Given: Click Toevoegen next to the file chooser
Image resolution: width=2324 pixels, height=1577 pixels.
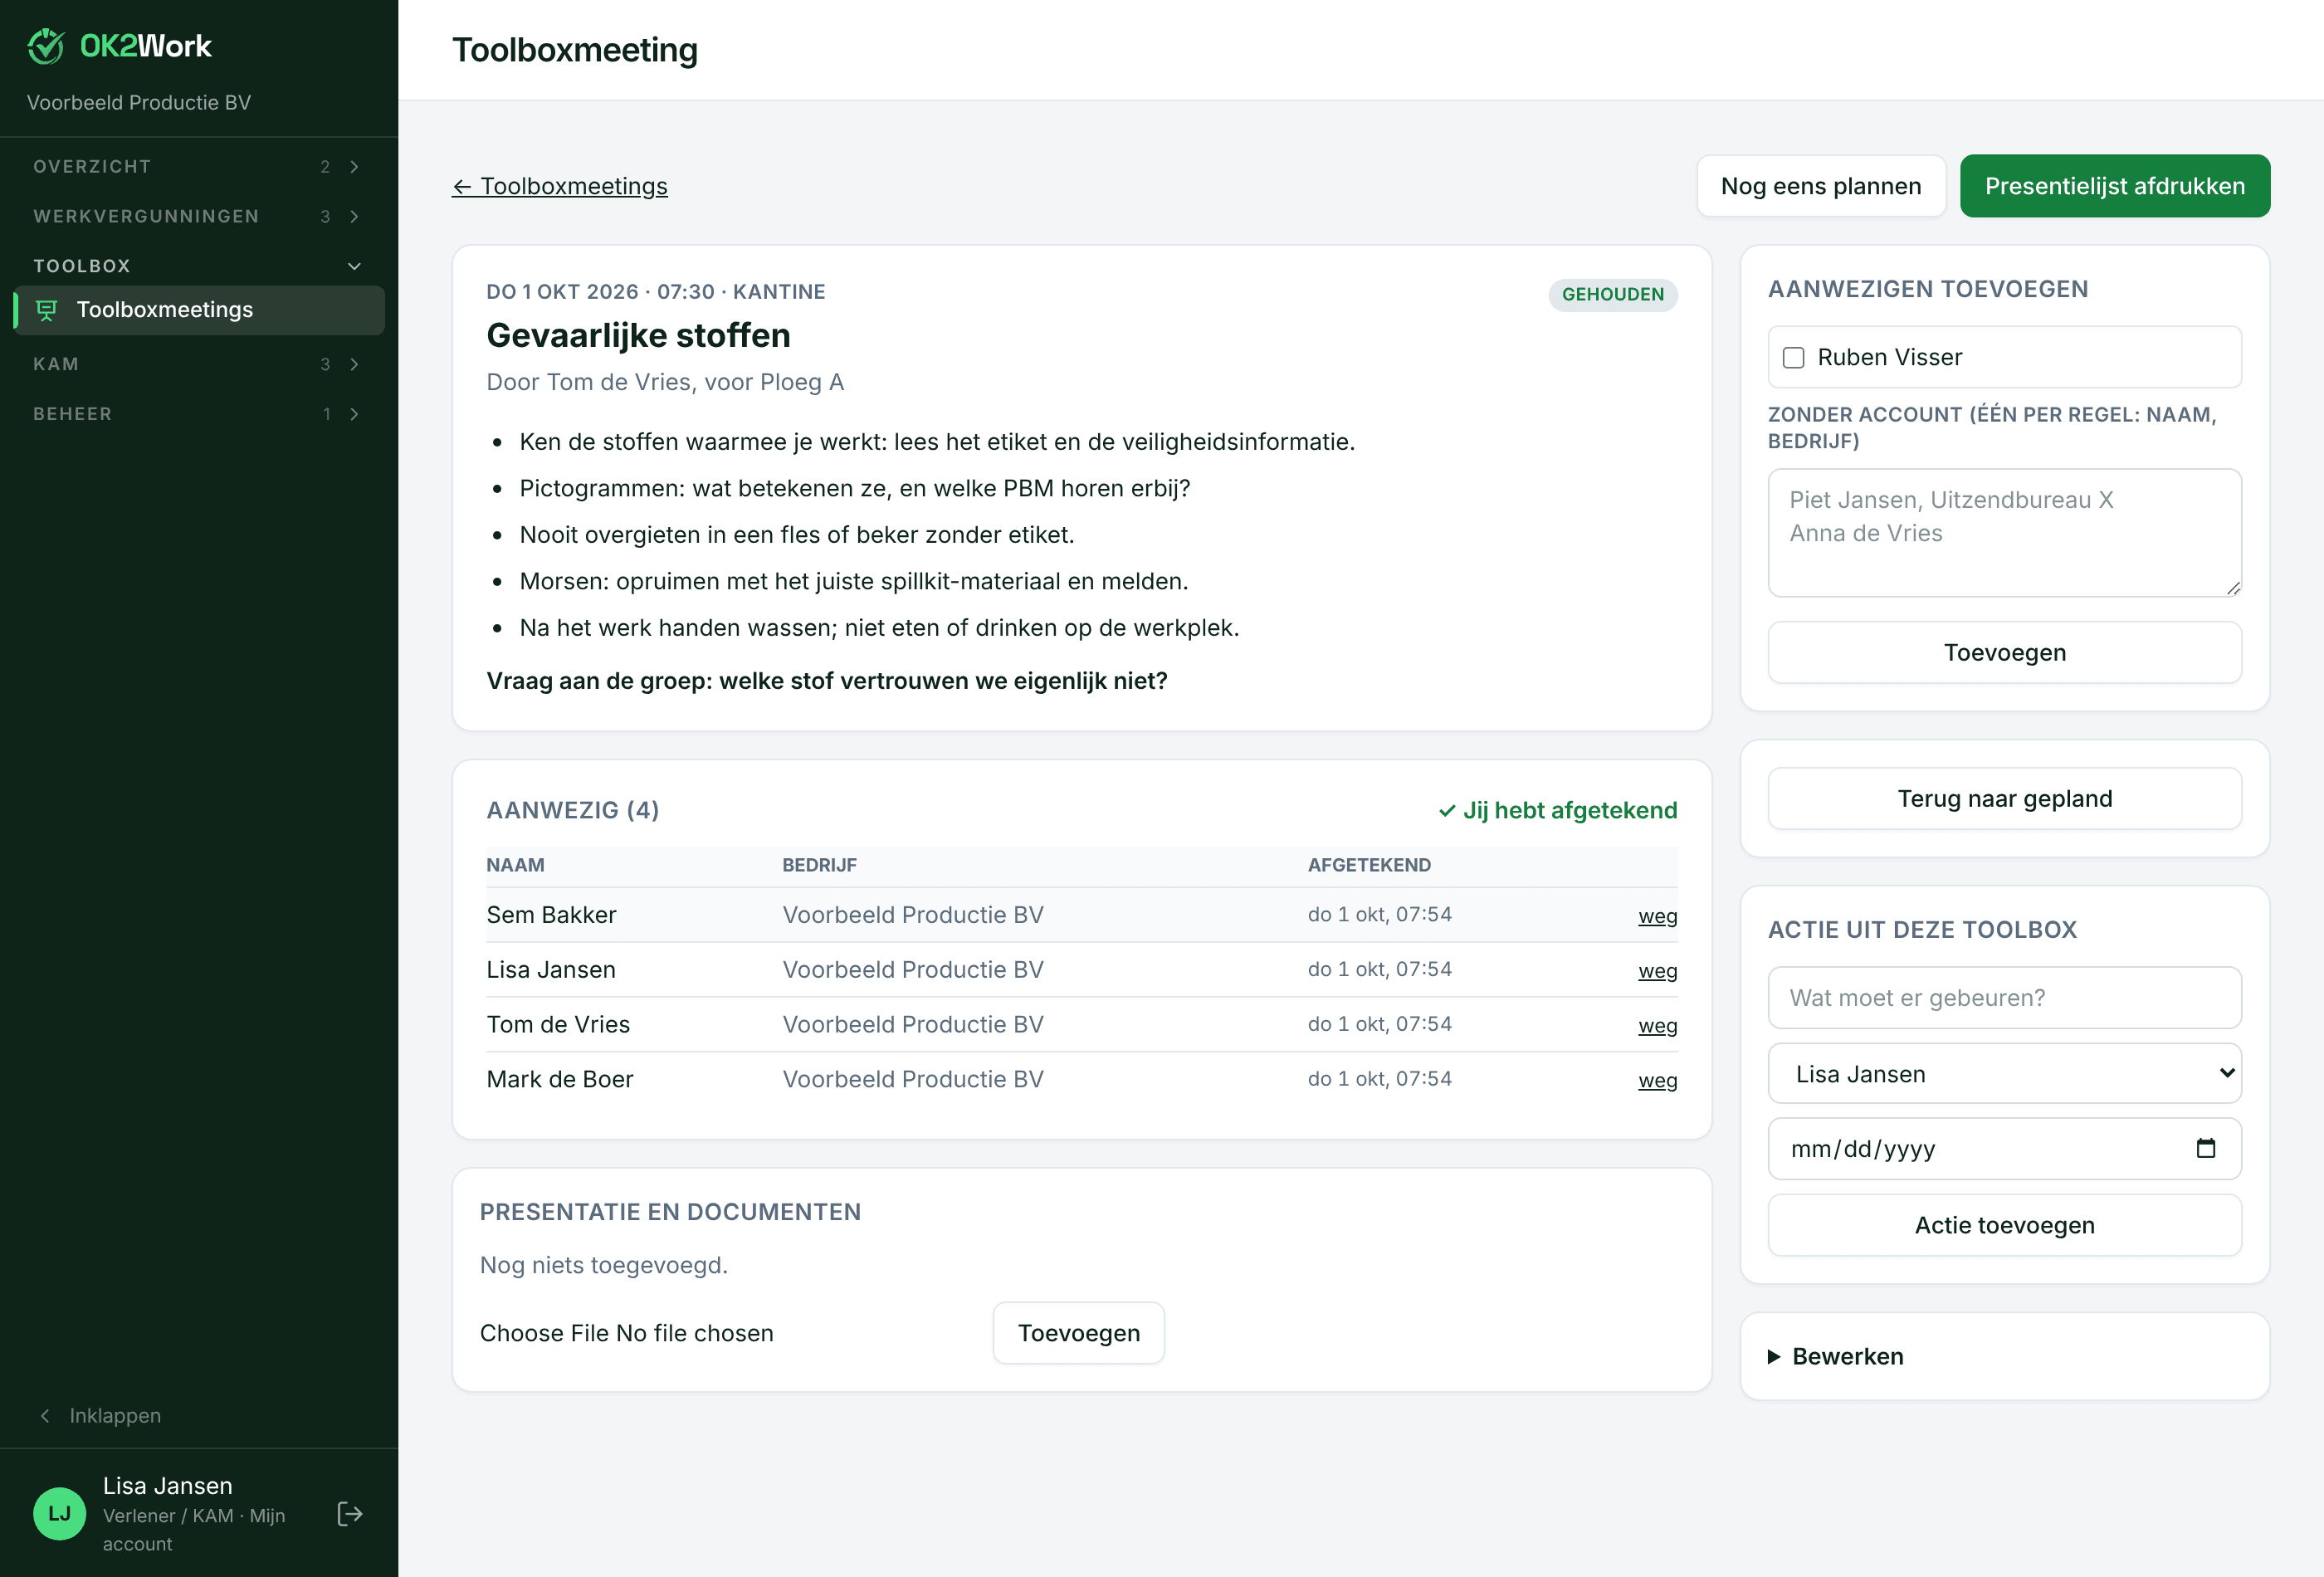Looking at the screenshot, I should (1078, 1334).
